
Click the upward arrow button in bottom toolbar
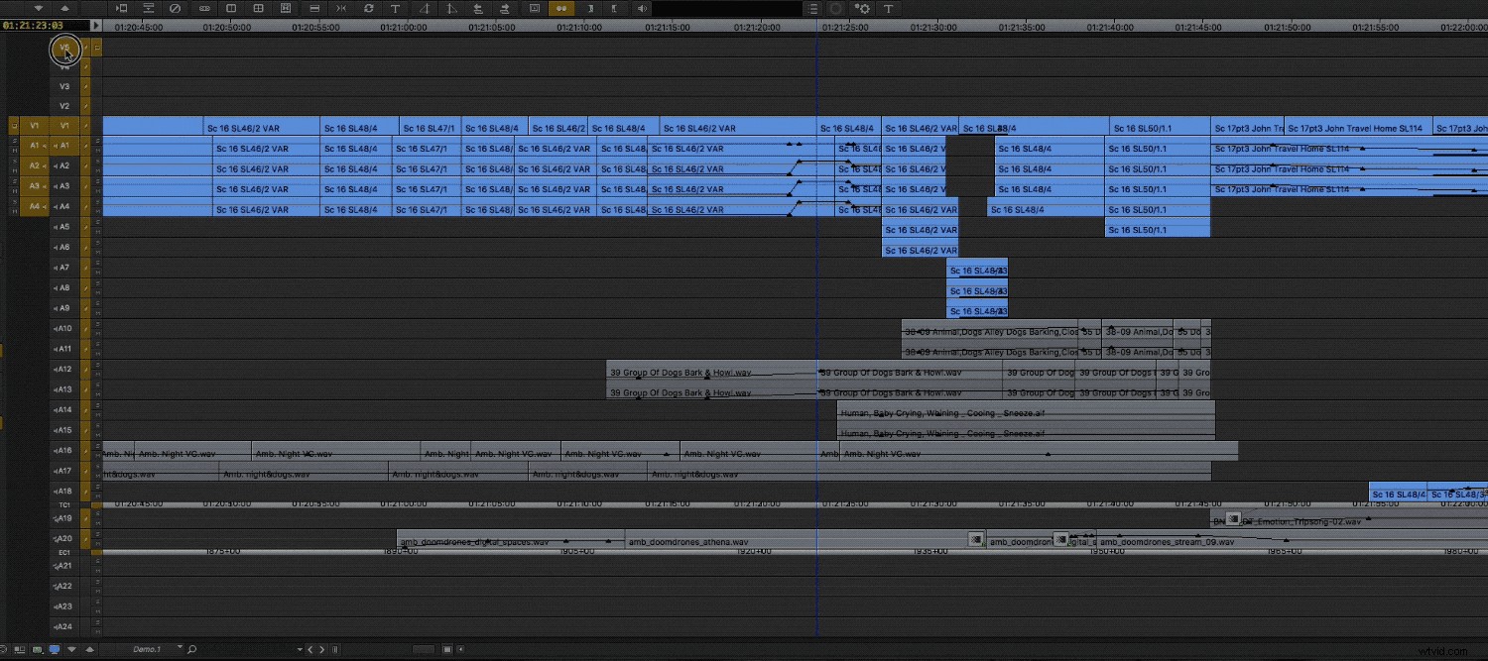[89, 649]
